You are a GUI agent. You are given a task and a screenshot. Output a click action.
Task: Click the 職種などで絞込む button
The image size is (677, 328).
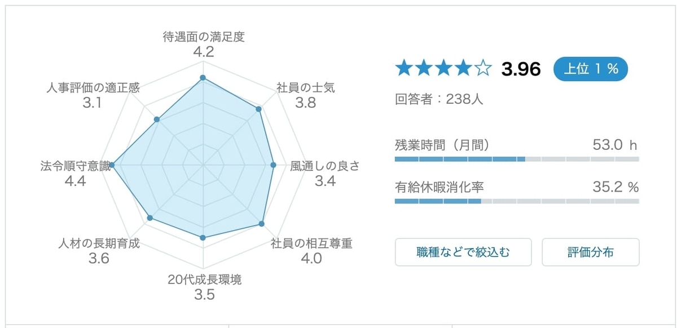[x=463, y=252]
